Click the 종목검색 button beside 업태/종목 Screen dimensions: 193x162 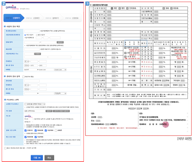coord(60,42)
